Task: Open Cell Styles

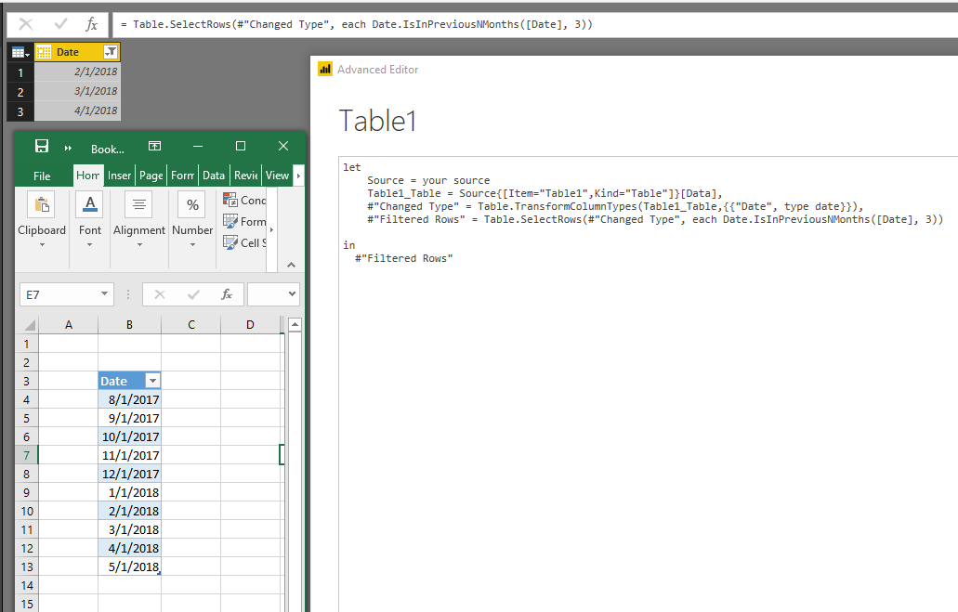Action: click(x=244, y=242)
